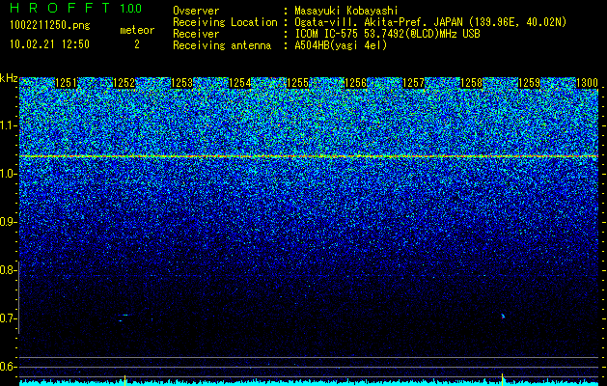Click the yellow detection tick near 1258

[502, 378]
